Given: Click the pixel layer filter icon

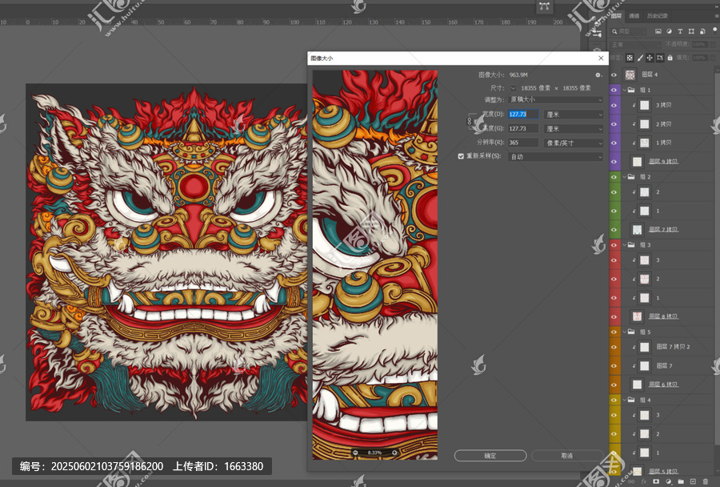Looking at the screenshot, I should (x=658, y=31).
